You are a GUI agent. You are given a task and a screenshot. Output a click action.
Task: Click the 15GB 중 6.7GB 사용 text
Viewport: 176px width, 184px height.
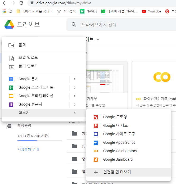[33, 136]
